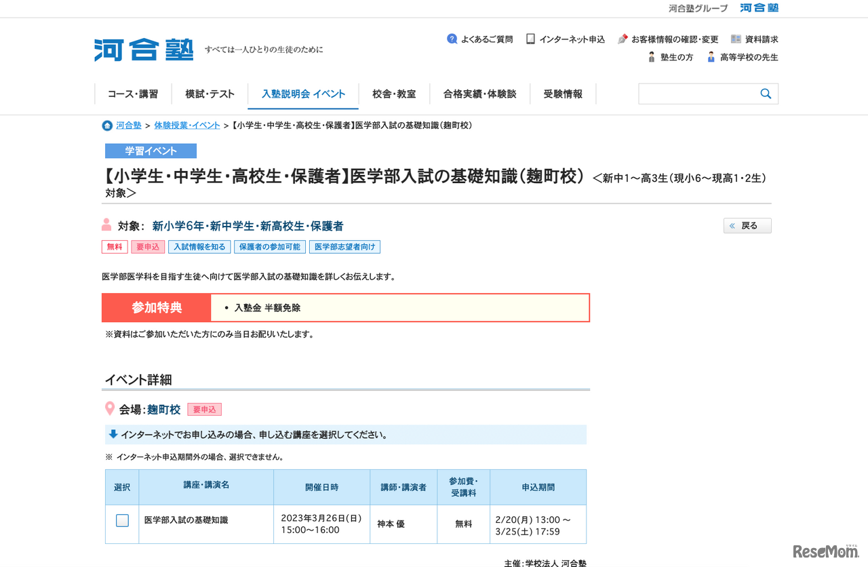Follow the 塾生の方 link
This screenshot has height=567, width=868.
click(677, 58)
